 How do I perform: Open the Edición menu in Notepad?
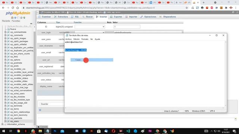76,39
